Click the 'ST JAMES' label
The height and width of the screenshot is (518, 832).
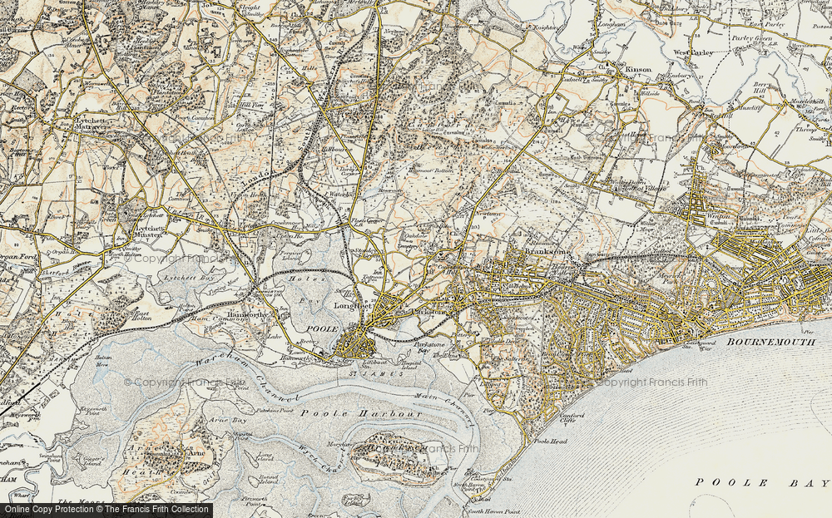[x=375, y=374]
